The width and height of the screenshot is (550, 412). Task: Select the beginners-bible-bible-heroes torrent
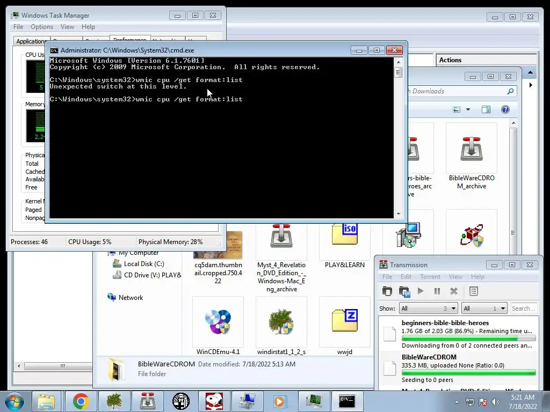pyautogui.click(x=459, y=334)
